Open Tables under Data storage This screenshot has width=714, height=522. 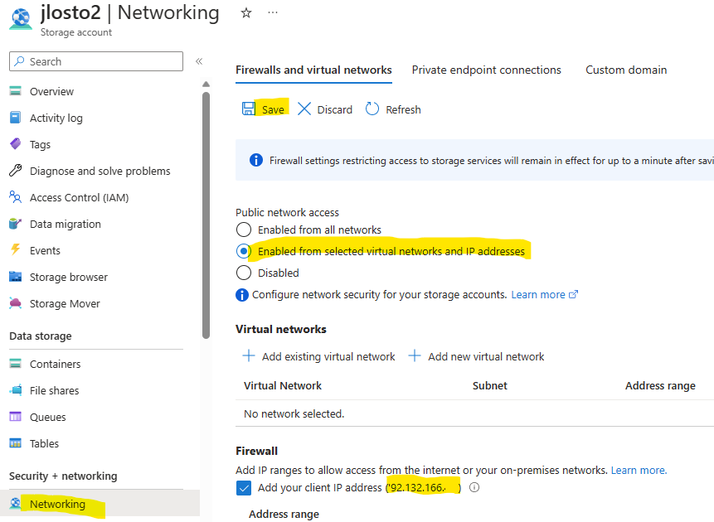44,444
